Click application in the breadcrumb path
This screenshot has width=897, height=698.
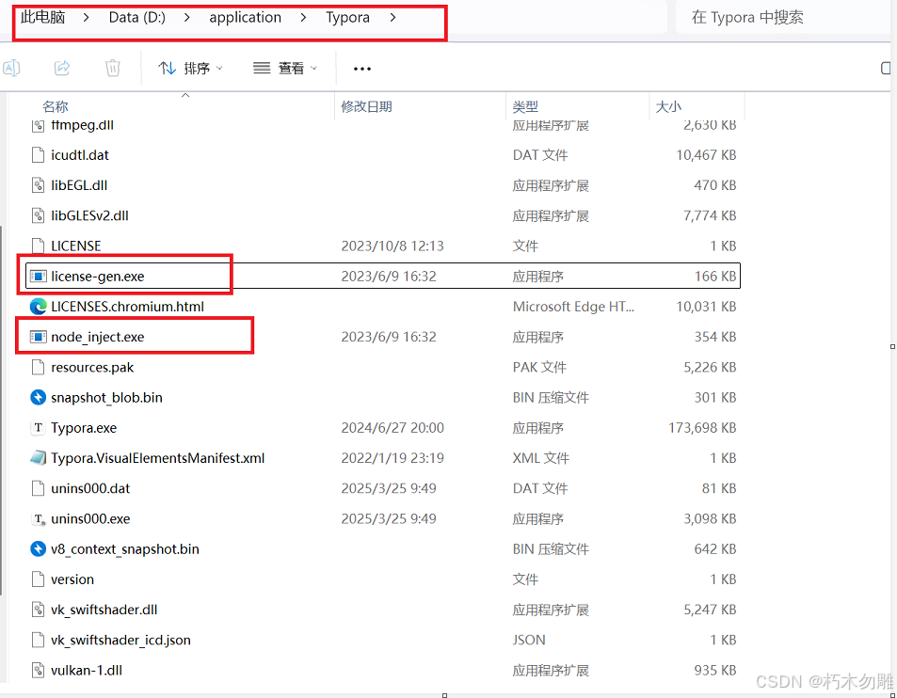point(245,17)
